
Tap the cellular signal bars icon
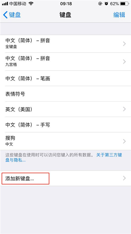[5, 4]
